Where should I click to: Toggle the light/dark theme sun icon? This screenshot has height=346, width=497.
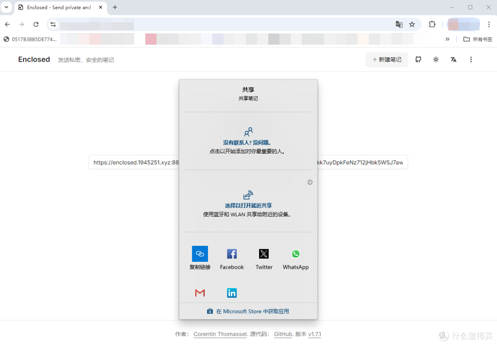436,59
